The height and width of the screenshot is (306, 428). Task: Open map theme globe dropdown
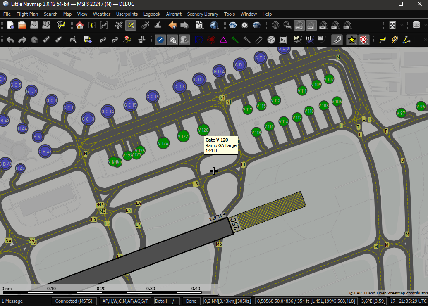click(x=215, y=25)
